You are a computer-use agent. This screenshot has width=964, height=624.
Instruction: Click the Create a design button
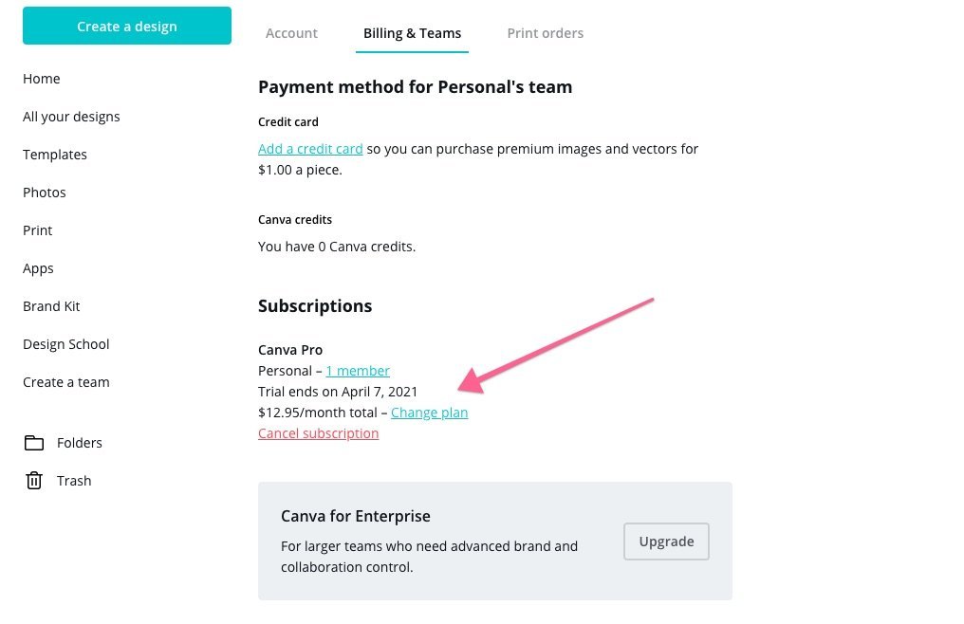[127, 26]
